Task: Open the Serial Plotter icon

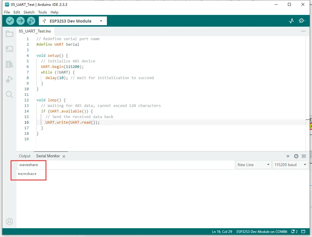Action: 291,21
